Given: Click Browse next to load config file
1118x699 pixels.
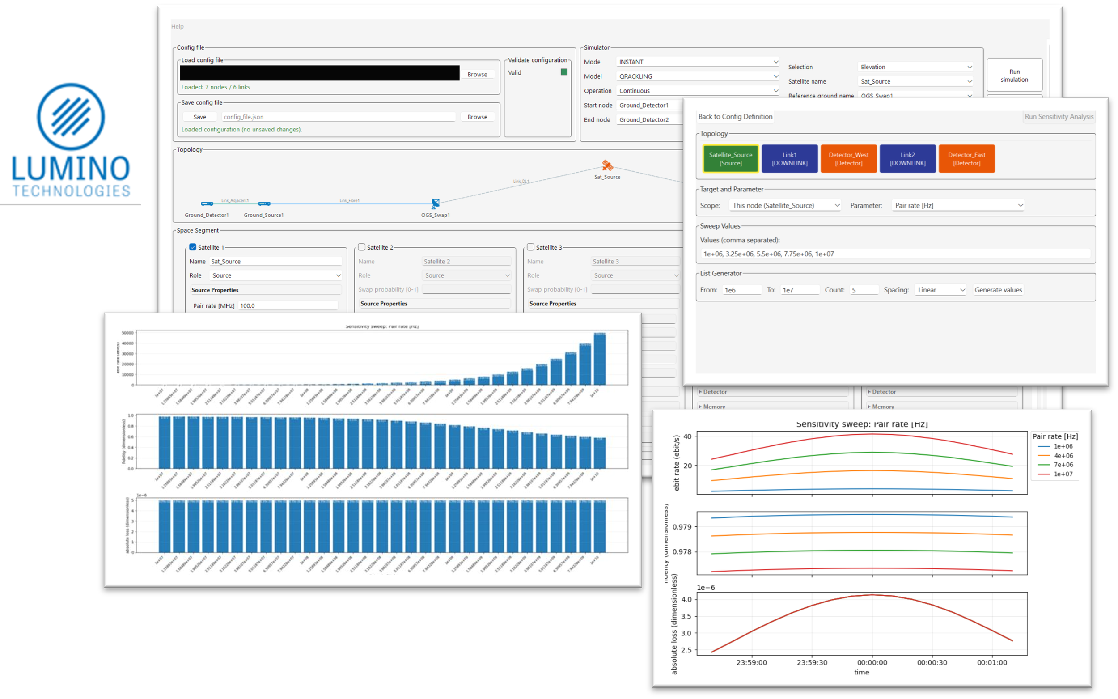Looking at the screenshot, I should pos(478,74).
